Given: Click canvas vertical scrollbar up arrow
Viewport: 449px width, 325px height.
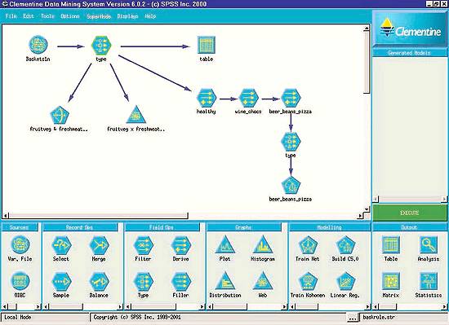Looking at the screenshot, I should [367, 28].
